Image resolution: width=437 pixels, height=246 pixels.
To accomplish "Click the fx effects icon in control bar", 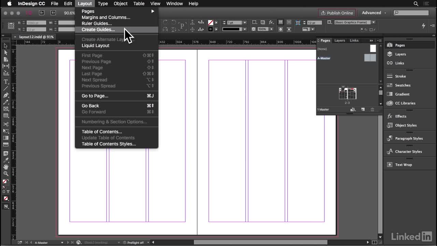I will [271, 23].
